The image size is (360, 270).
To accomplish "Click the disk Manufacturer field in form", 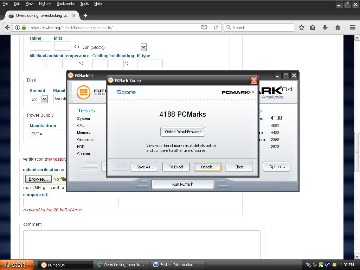I will (x=60, y=99).
